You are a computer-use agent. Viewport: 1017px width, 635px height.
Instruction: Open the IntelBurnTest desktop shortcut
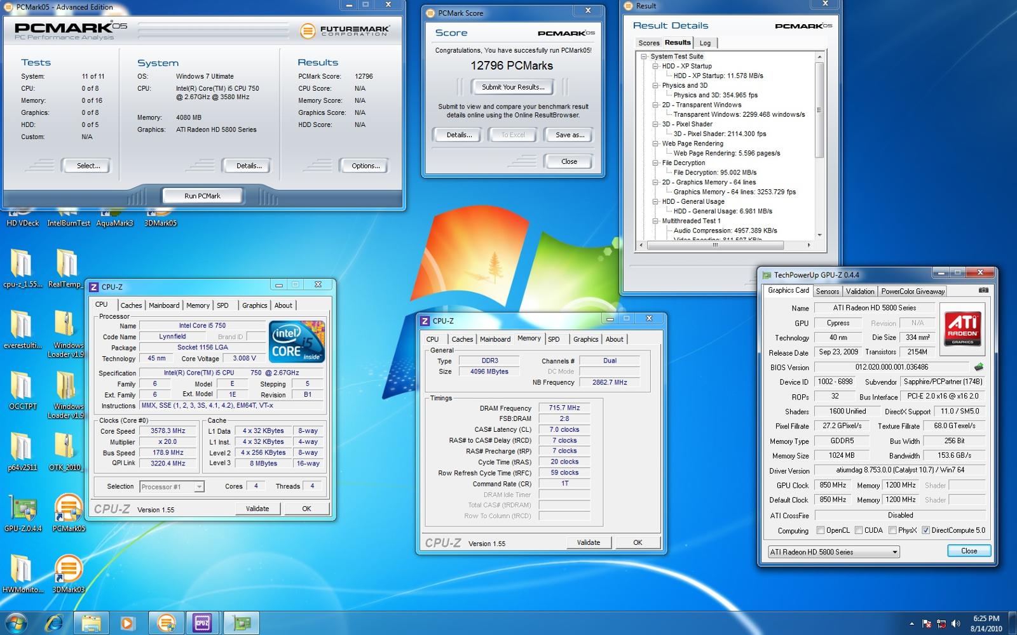[69, 218]
